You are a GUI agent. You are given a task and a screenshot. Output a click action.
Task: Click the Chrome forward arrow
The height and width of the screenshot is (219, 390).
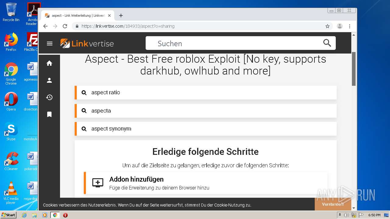(55, 26)
